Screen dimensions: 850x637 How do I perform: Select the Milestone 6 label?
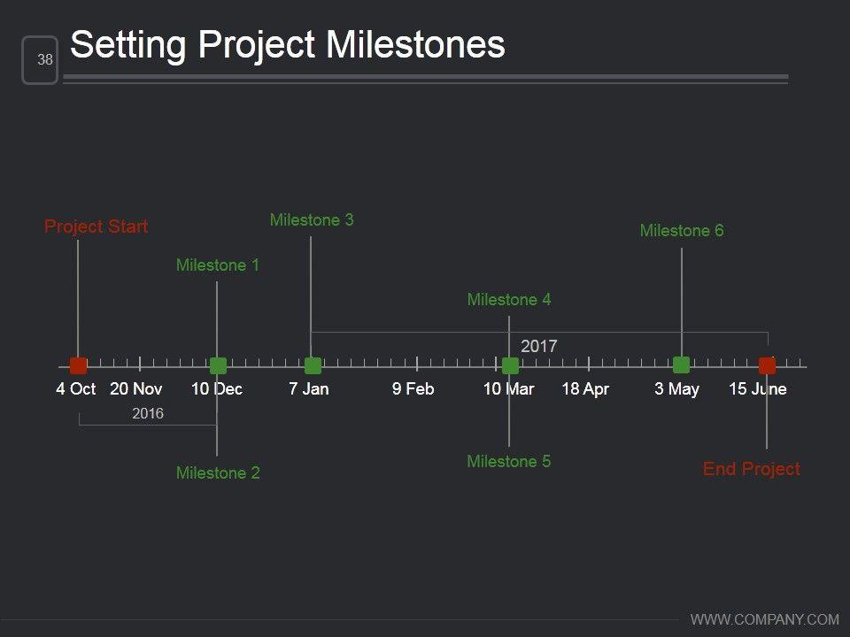click(682, 231)
